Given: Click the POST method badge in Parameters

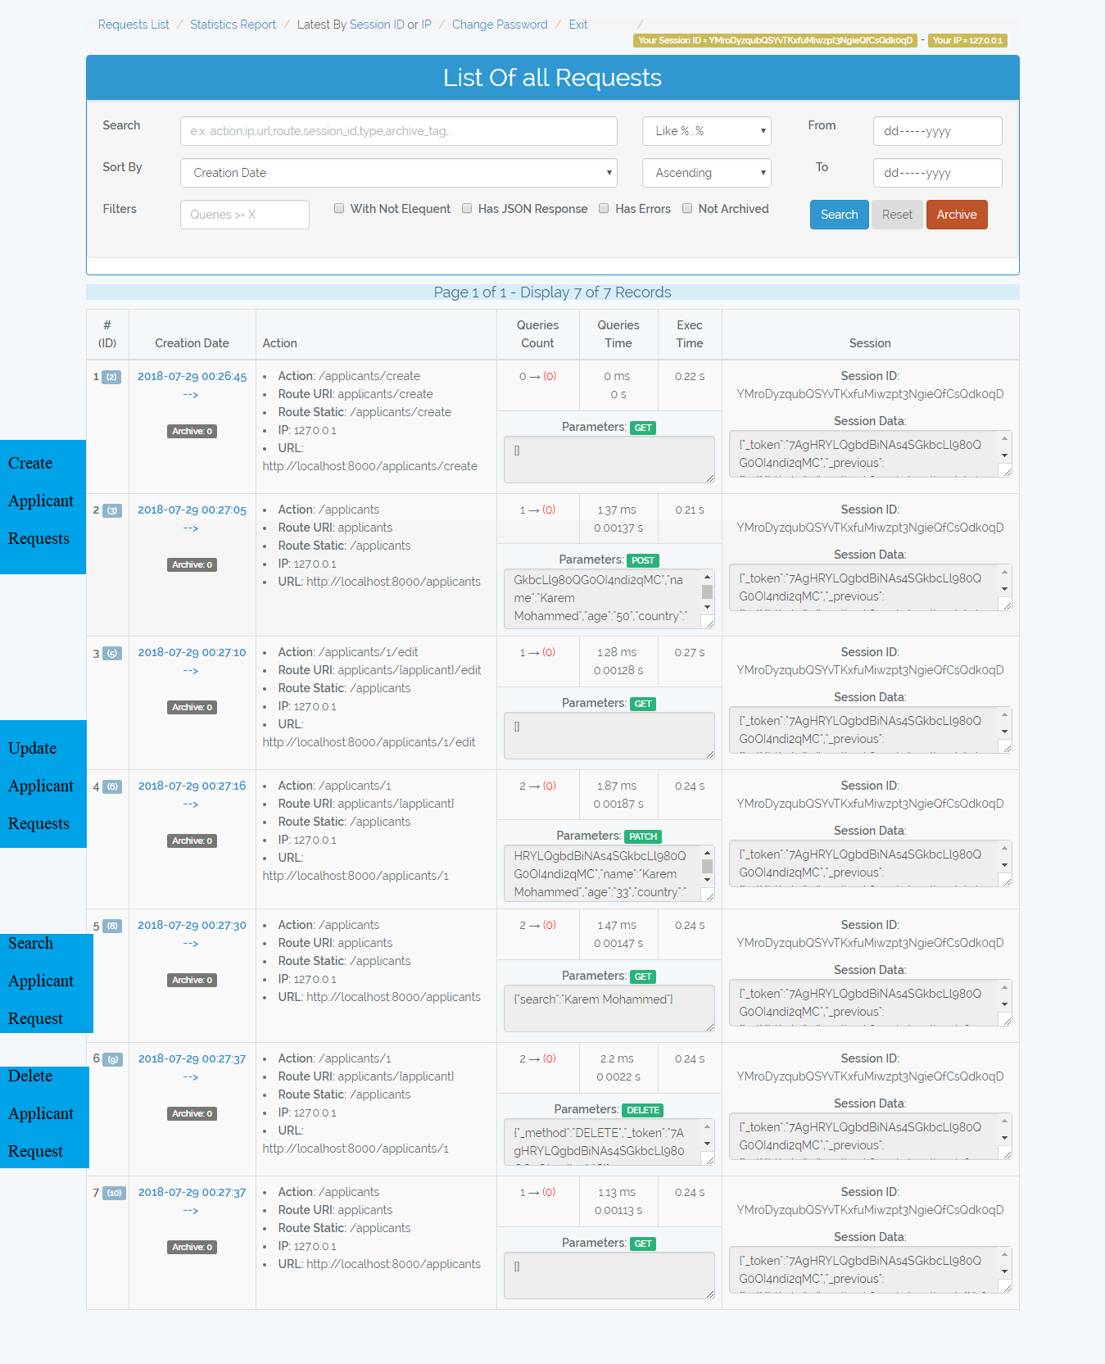Looking at the screenshot, I should coord(643,560).
